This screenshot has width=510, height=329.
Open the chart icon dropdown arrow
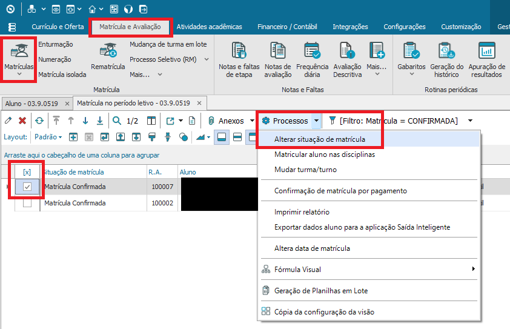(x=208, y=138)
